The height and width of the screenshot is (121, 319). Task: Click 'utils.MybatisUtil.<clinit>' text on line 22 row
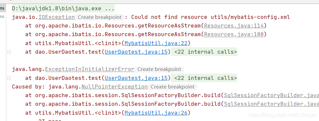tap(78, 43)
